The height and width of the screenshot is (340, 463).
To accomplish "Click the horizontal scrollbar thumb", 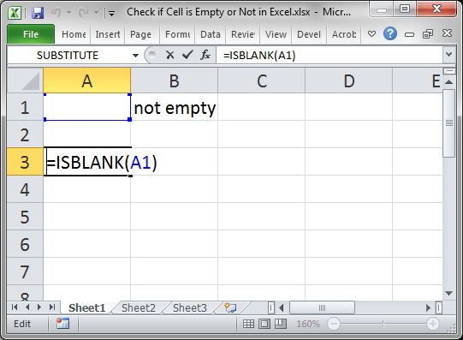I will coord(322,307).
